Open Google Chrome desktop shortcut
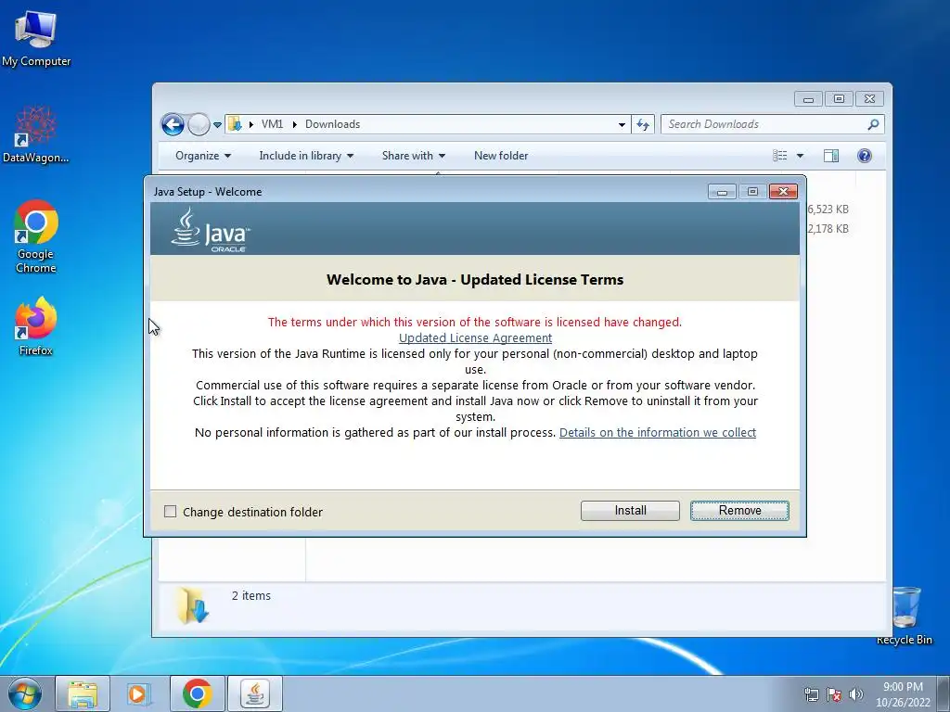The width and height of the screenshot is (950, 712). pos(36,236)
